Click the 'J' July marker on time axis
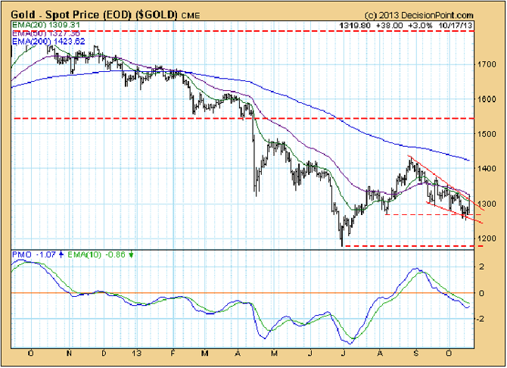 (x=344, y=354)
